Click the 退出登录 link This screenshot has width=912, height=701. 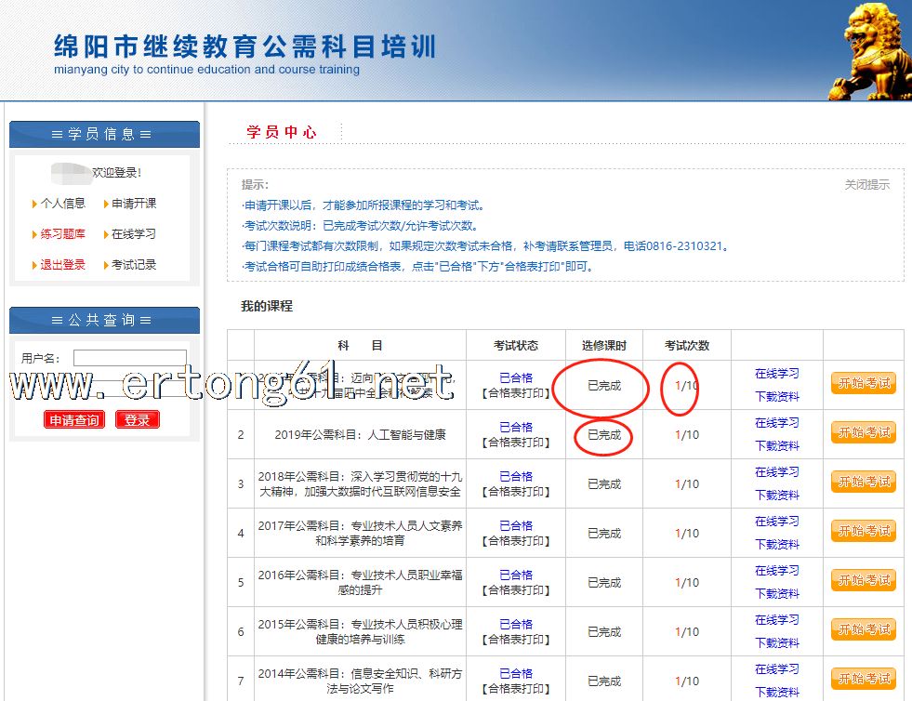coord(62,265)
